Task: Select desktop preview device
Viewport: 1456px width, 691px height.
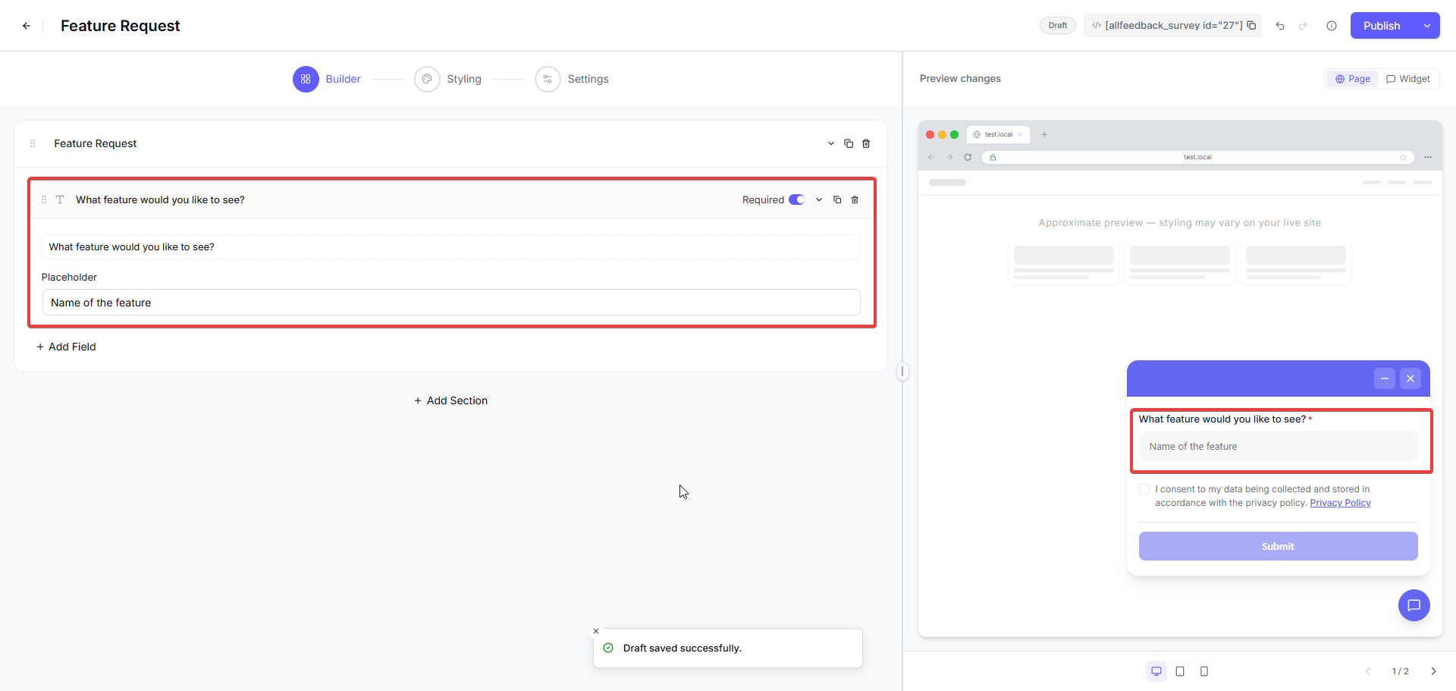Action: point(1156,671)
